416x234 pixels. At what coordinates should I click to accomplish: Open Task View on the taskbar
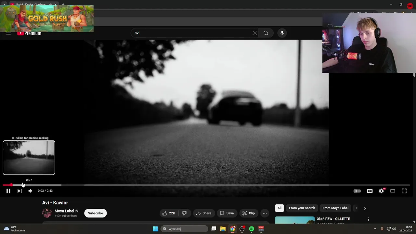[x=214, y=229]
